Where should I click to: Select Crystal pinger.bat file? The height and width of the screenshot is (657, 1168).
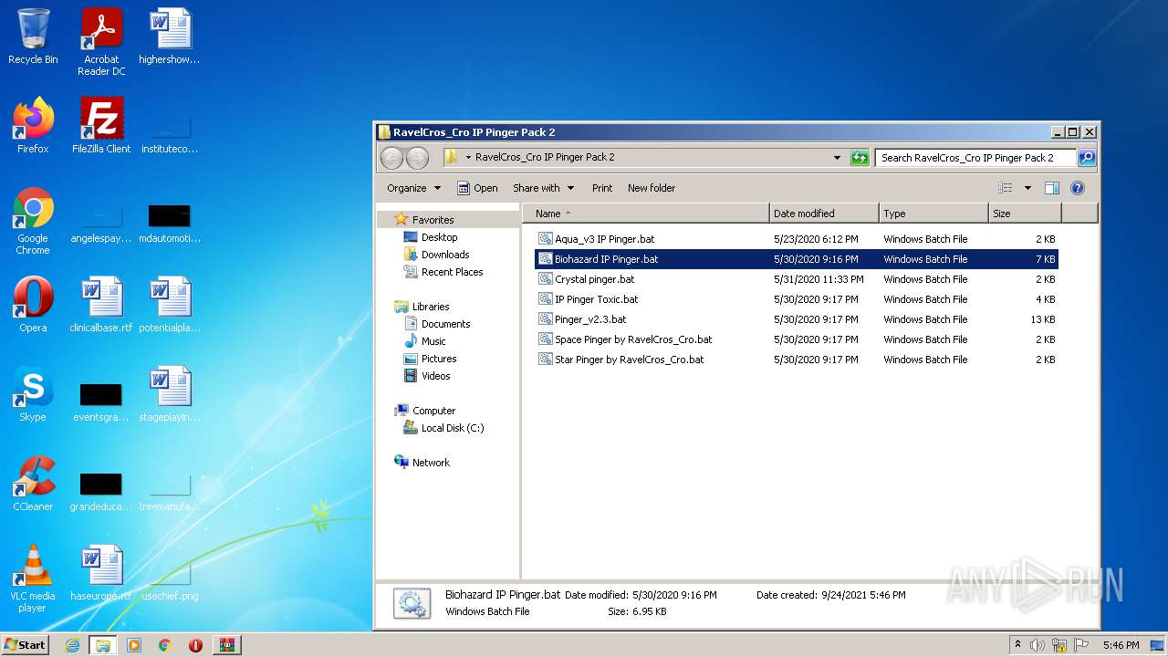[796, 279]
